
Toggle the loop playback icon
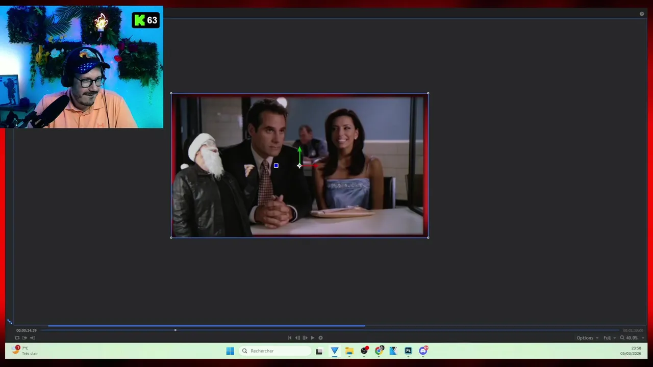(17, 337)
